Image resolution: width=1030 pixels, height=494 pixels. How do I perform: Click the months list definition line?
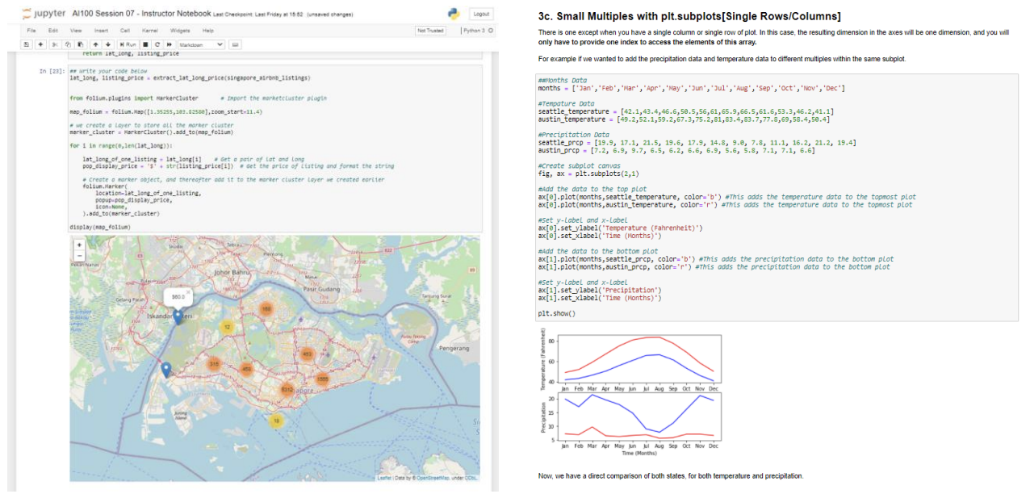[692, 88]
